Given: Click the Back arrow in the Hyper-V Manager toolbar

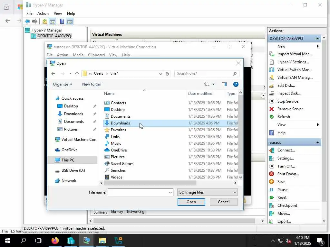Looking at the screenshot, I should click(x=27, y=21).
